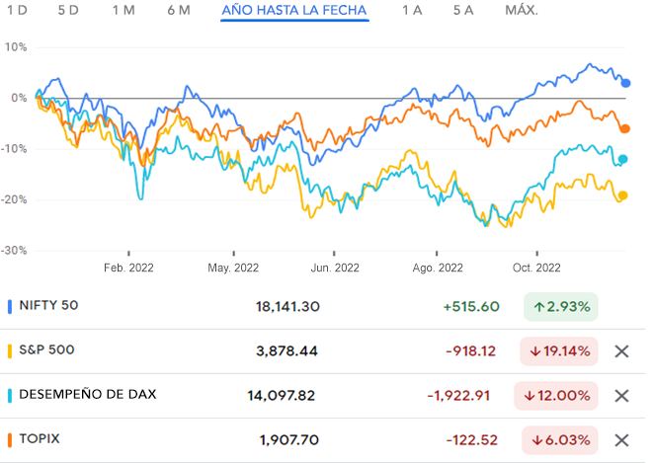This screenshot has width=653, height=463.
Task: Select the 1 D time range
Action: (17, 11)
